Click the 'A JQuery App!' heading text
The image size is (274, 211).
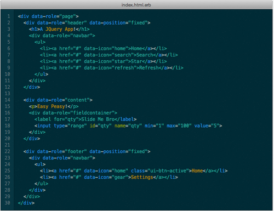pos(58,29)
